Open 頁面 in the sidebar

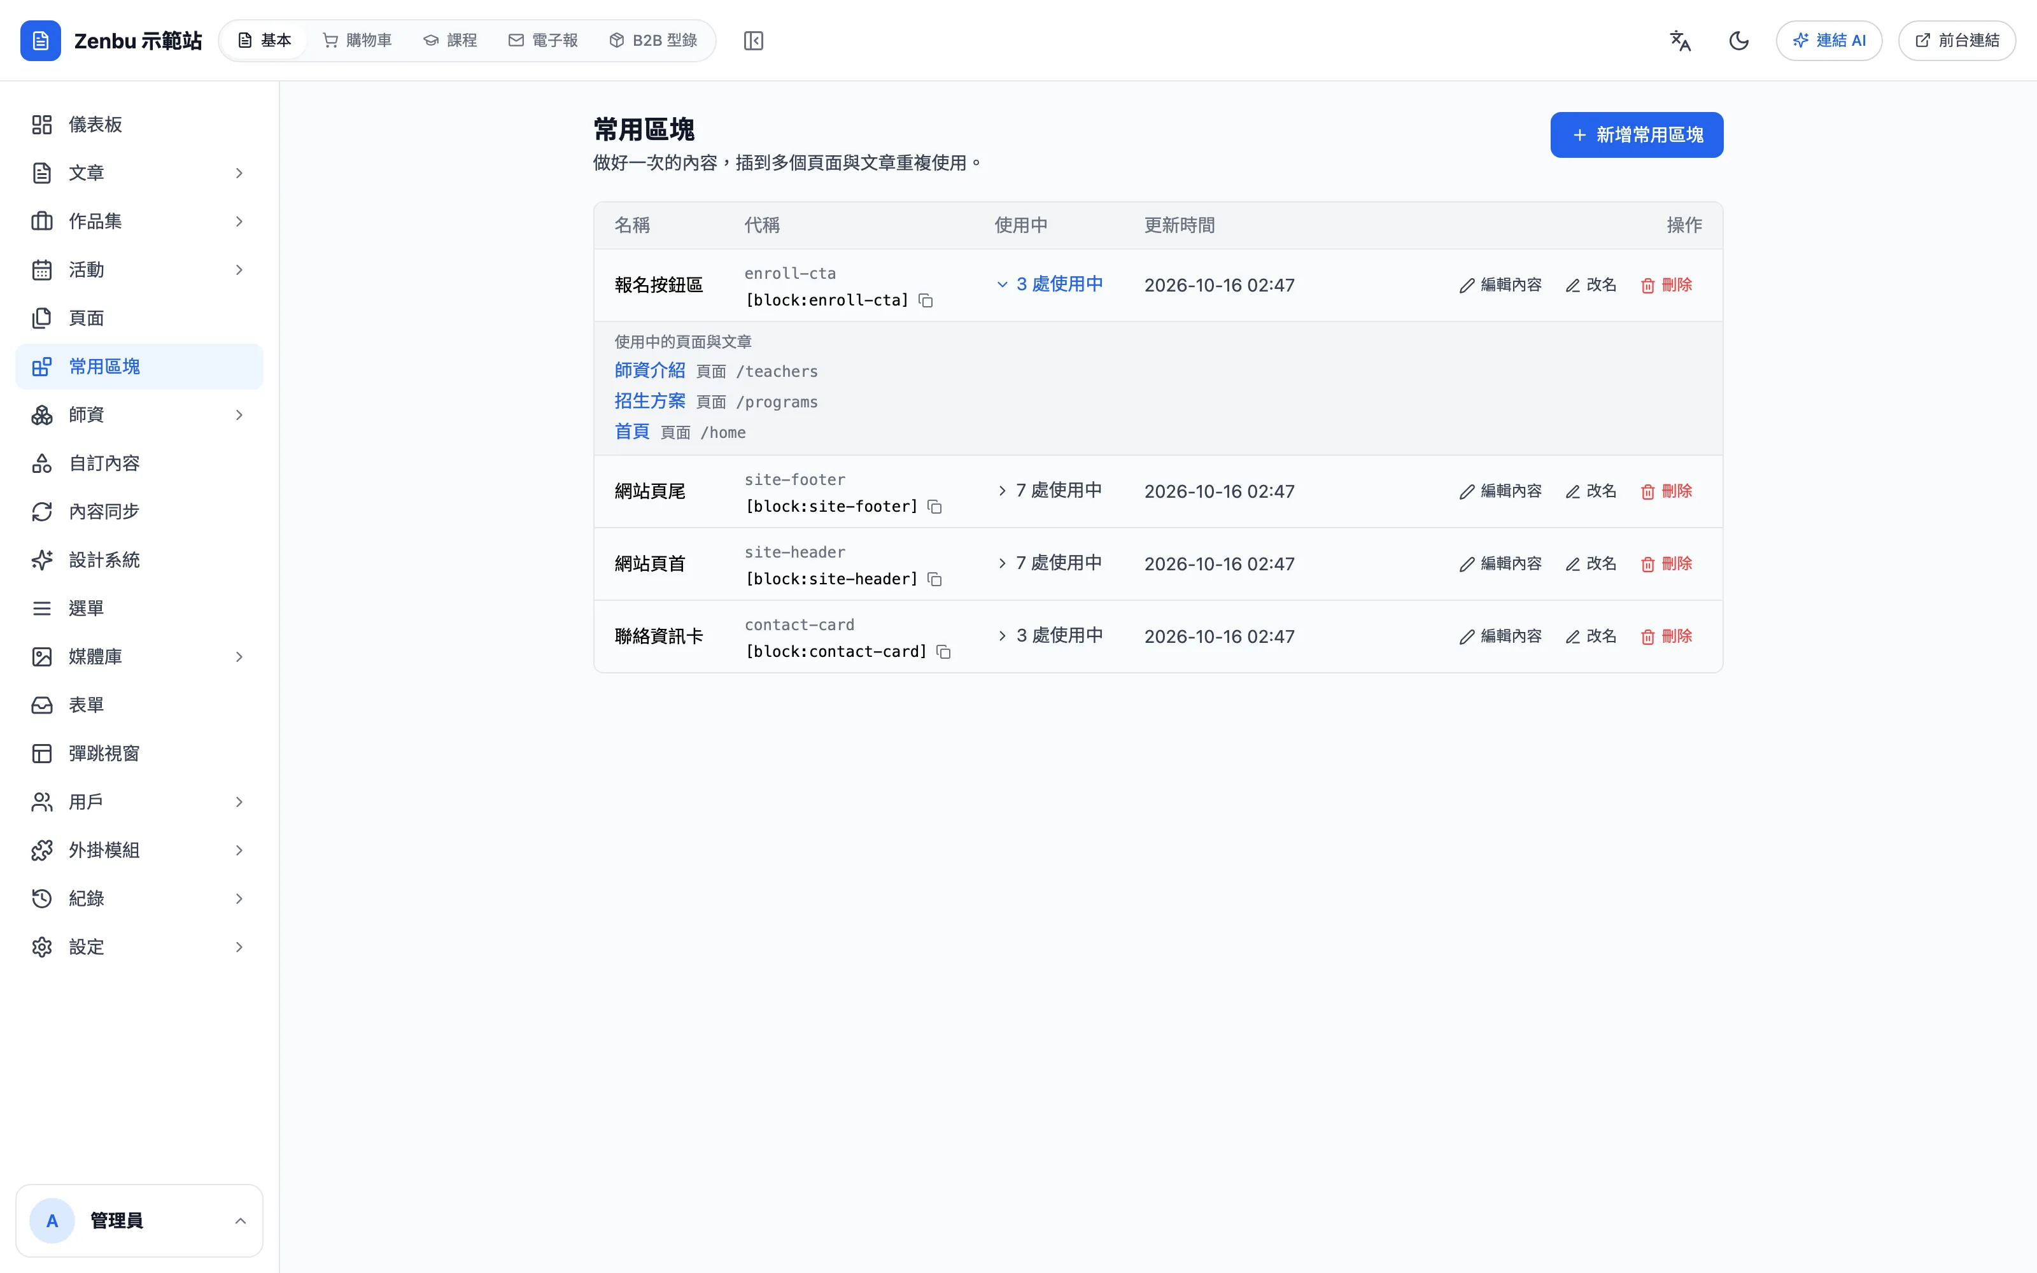coord(140,318)
